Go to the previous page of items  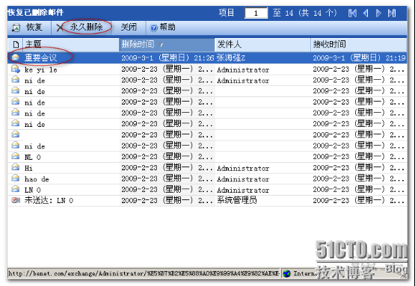click(x=366, y=13)
